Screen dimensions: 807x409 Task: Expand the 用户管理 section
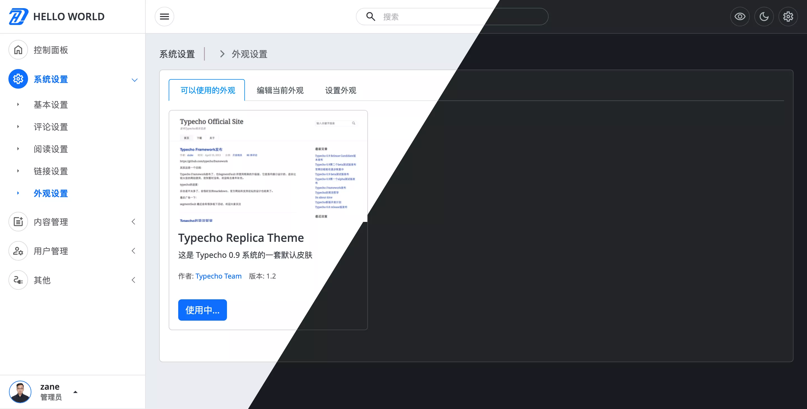[134, 251]
